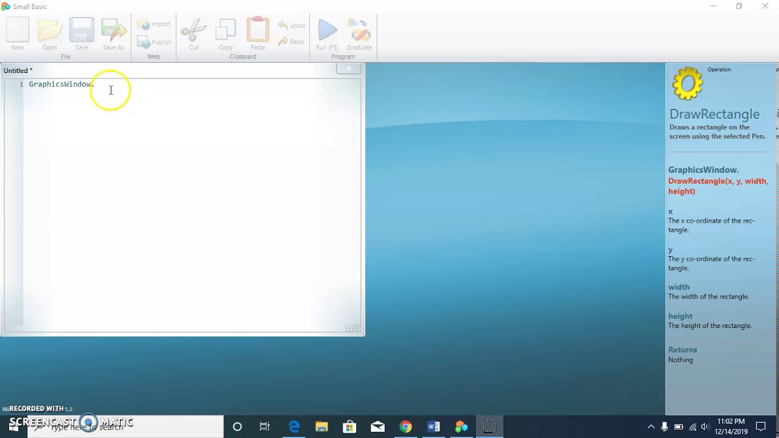Redo the last undone edit
779x438 pixels.
click(292, 41)
